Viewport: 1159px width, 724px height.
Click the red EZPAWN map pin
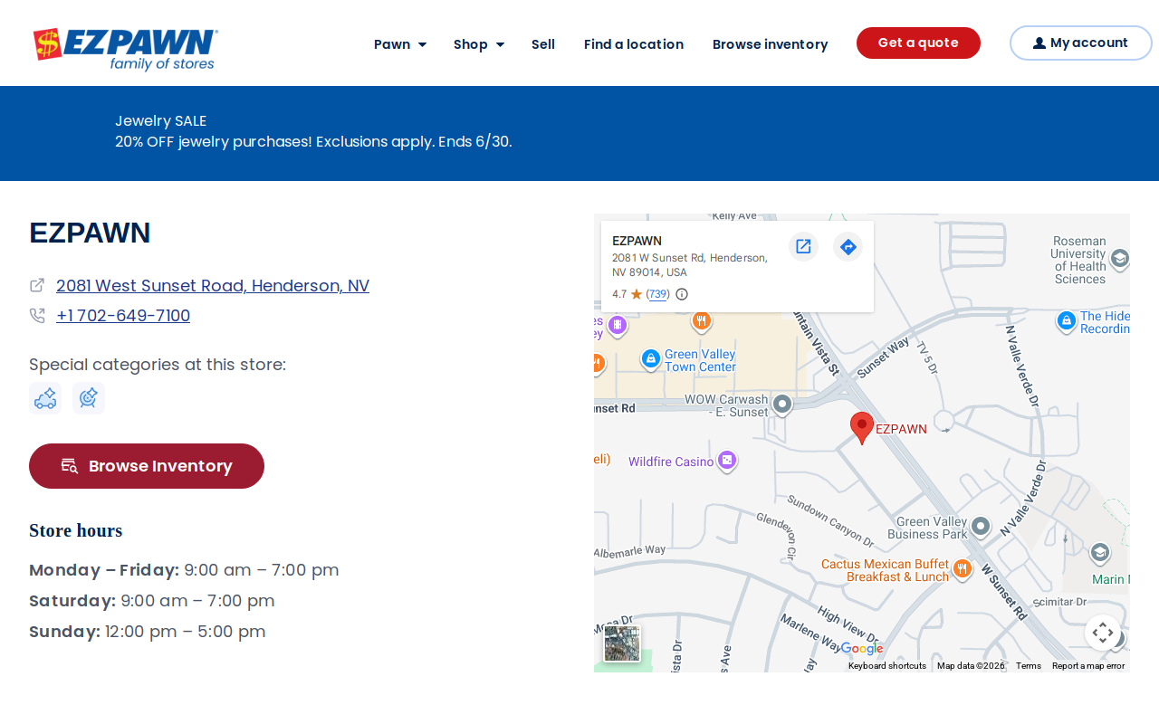pyautogui.click(x=862, y=428)
